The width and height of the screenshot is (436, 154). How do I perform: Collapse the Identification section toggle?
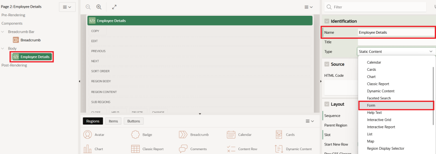pyautogui.click(x=327, y=21)
